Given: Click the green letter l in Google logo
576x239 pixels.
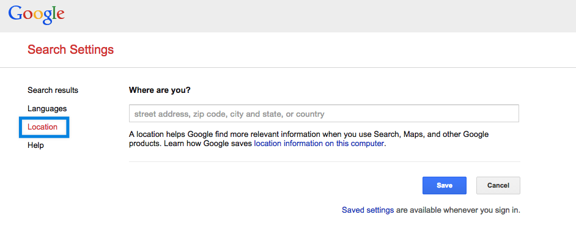Looking at the screenshot, I should point(54,13).
